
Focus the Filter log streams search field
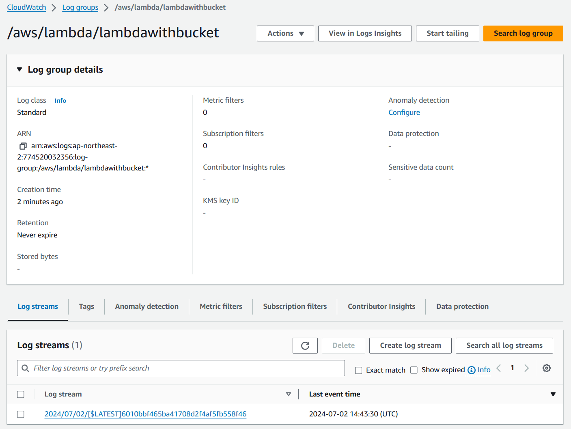pyautogui.click(x=181, y=368)
